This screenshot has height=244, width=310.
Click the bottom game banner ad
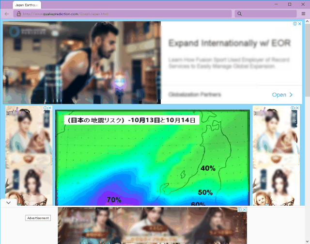[152, 226]
